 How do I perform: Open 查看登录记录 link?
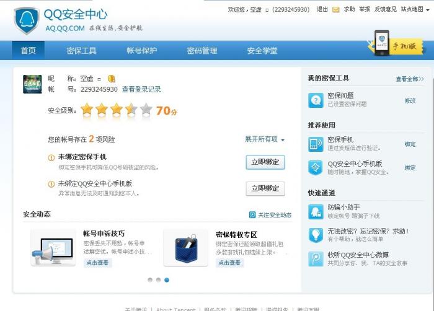click(x=141, y=89)
